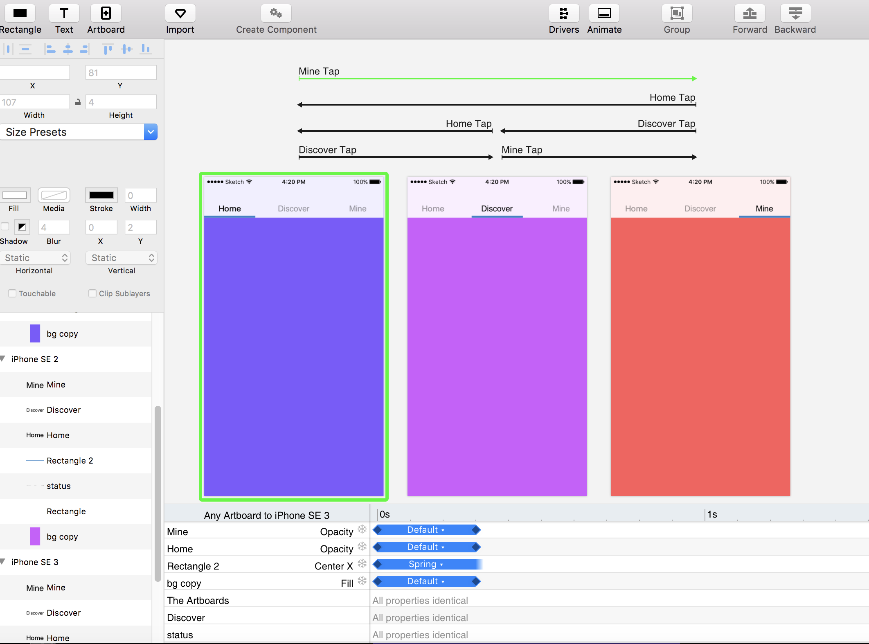
Task: Open the Import tool
Action: point(180,14)
